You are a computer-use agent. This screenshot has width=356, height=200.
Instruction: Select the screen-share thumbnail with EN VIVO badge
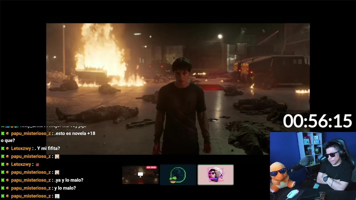coord(140,175)
